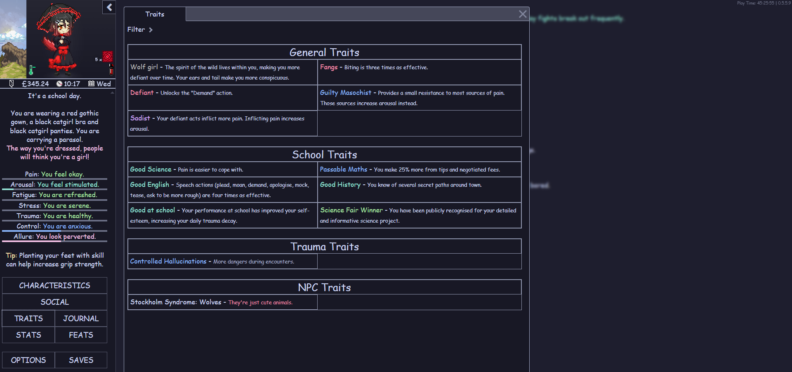Click the "Sadist" trait name
Viewport: 792px width, 372px height.
[x=140, y=118]
